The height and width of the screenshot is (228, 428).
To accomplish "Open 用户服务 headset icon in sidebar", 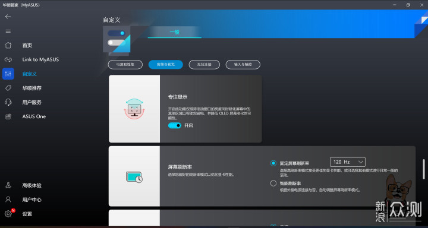I will click(8, 102).
